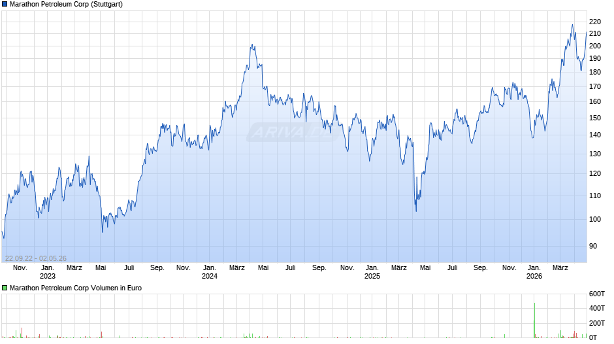Click the 110 price axis value
614x344 pixels.
[595, 196]
